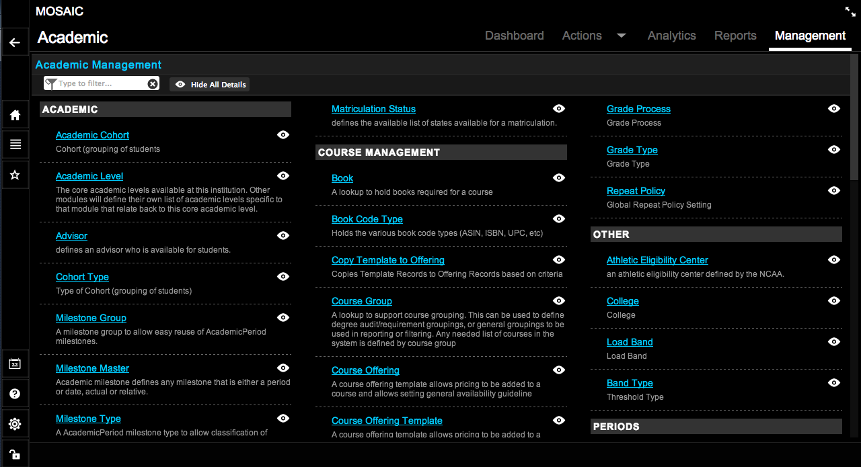Toggle the eye icon beside Grade Process
861x467 pixels.
coord(834,109)
